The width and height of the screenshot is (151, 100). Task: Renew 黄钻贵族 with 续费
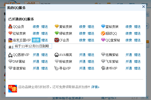[82, 27]
